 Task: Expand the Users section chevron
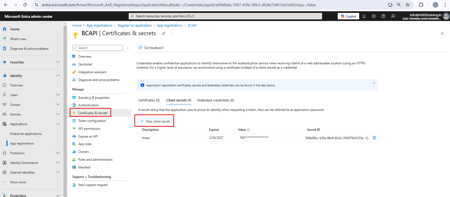click(58, 95)
